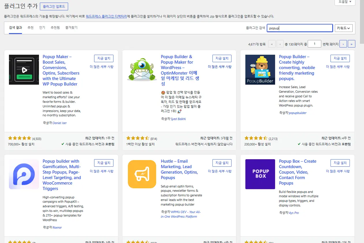This screenshot has height=243, width=364.
Task: Open author Ays Pro link
Action: [x=294, y=213]
